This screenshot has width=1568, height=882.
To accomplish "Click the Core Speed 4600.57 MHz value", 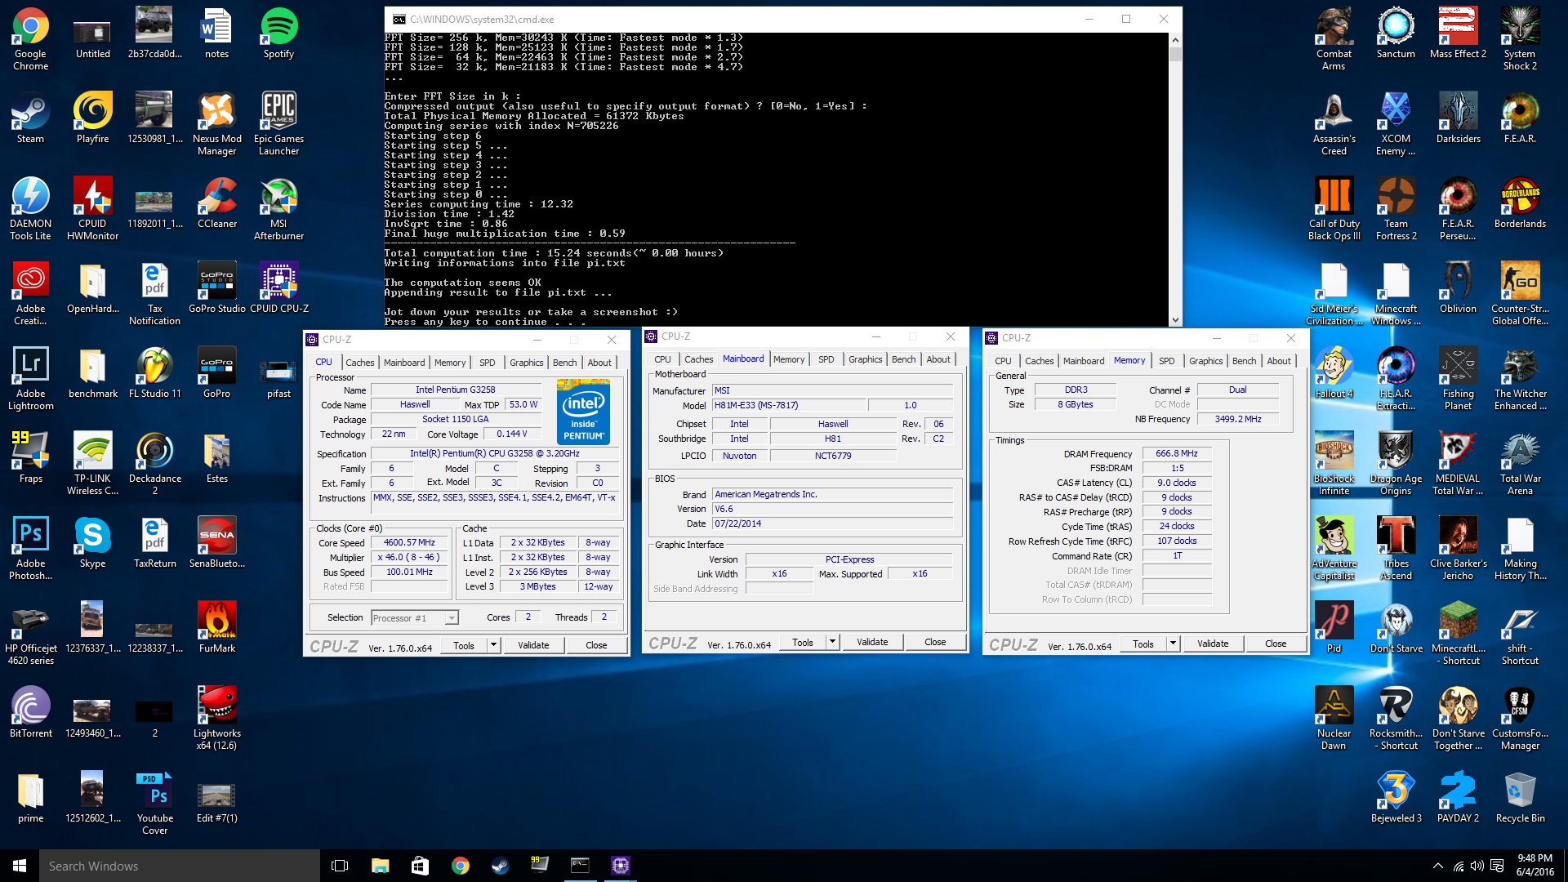I will (x=409, y=542).
